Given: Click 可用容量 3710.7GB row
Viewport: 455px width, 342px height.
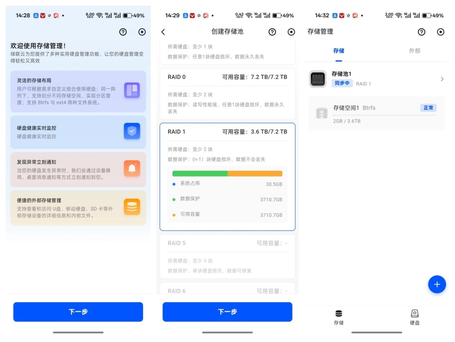Looking at the screenshot, I should (227, 215).
